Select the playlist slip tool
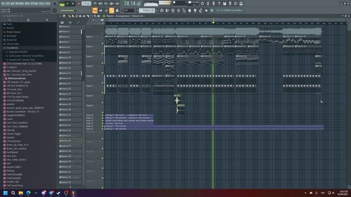Screen dimensions: 351x197 tap(84, 16)
